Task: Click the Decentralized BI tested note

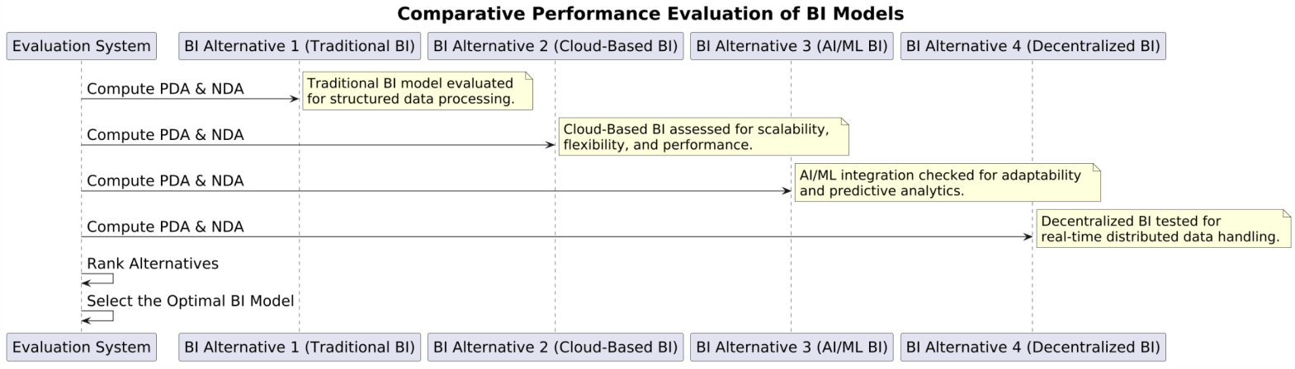Action: (x=1163, y=229)
